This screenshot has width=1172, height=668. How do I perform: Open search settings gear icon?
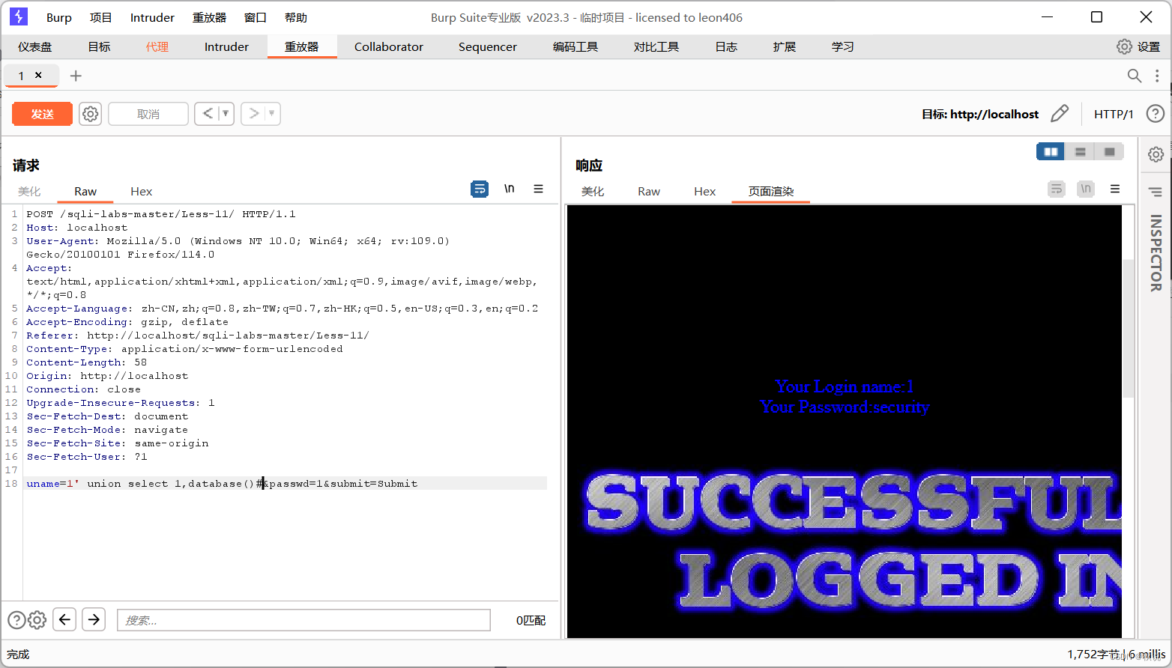(x=37, y=620)
